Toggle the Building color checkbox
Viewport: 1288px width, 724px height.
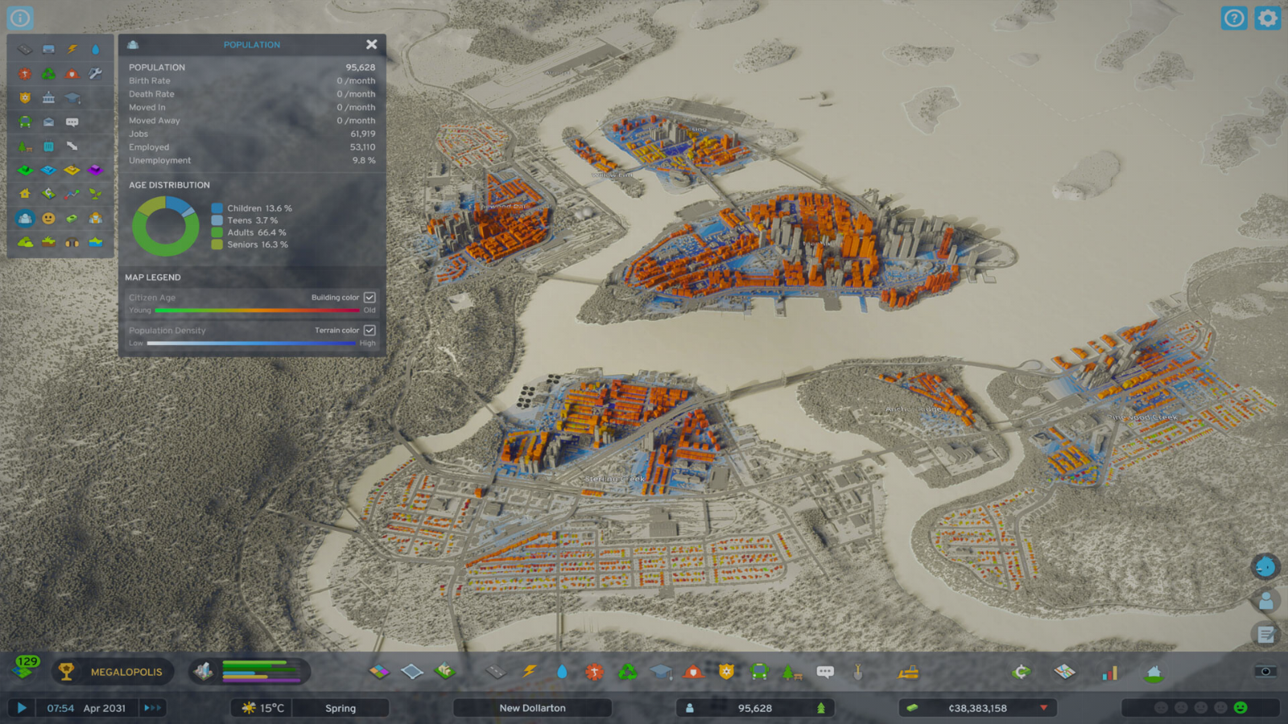(x=369, y=297)
